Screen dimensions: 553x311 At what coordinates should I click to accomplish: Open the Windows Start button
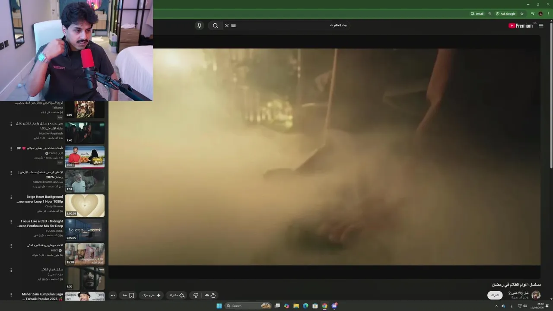pos(219,306)
